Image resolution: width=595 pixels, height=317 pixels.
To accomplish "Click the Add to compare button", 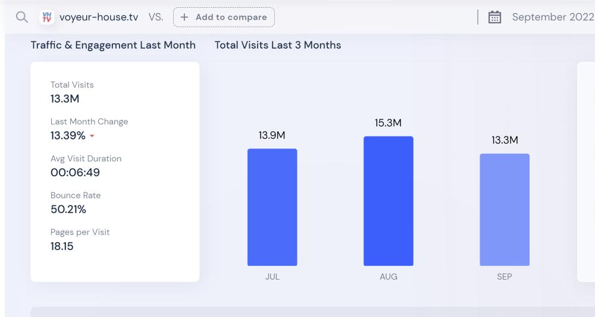I will 224,17.
